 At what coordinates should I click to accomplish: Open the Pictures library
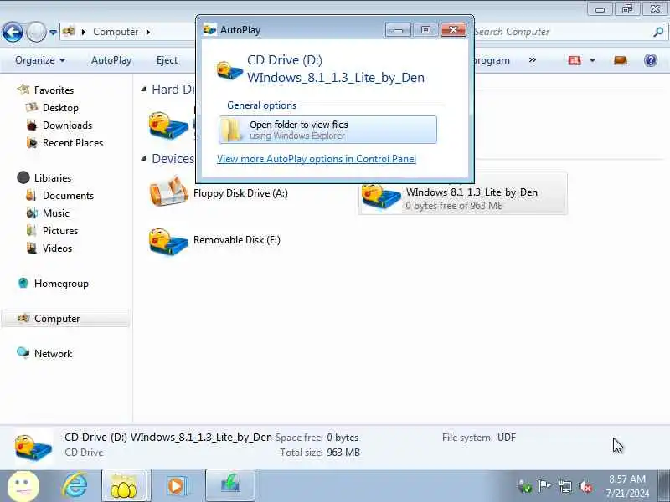click(59, 230)
